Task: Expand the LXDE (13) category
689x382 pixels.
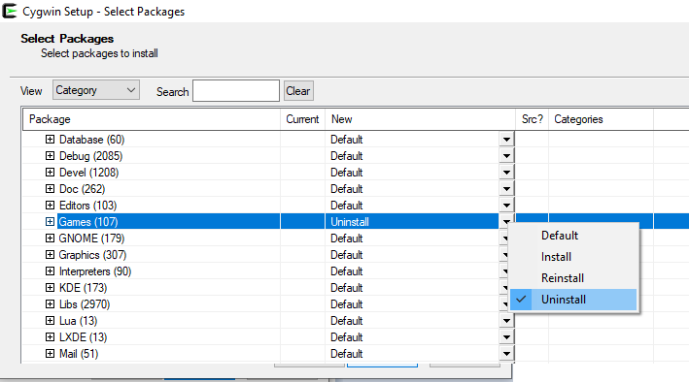Action: (x=51, y=336)
